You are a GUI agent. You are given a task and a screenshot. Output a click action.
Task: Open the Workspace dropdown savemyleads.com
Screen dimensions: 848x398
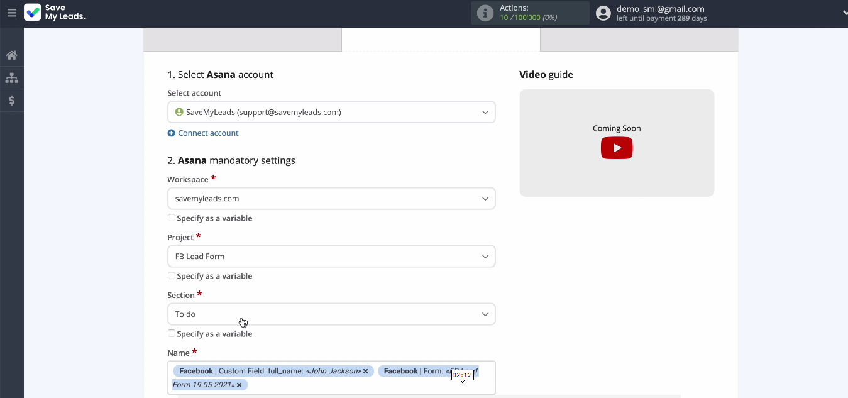click(x=331, y=199)
